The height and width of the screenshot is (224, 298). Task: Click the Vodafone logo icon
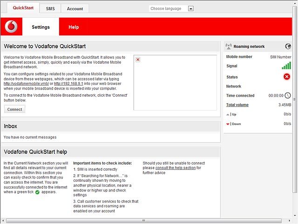[11, 26]
